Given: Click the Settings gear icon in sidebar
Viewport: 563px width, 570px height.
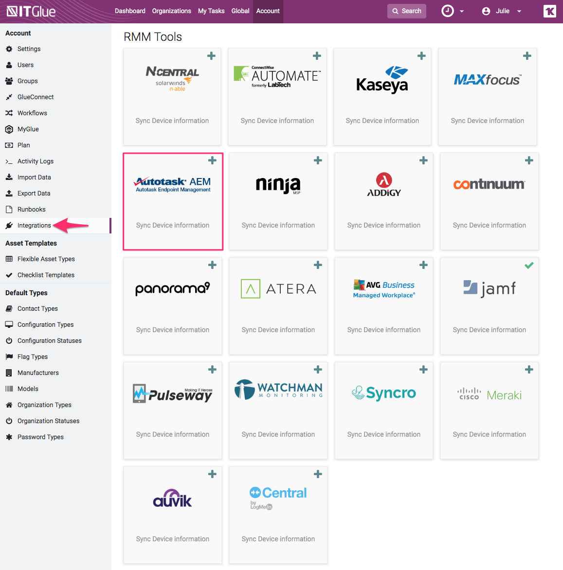Looking at the screenshot, I should tap(9, 49).
